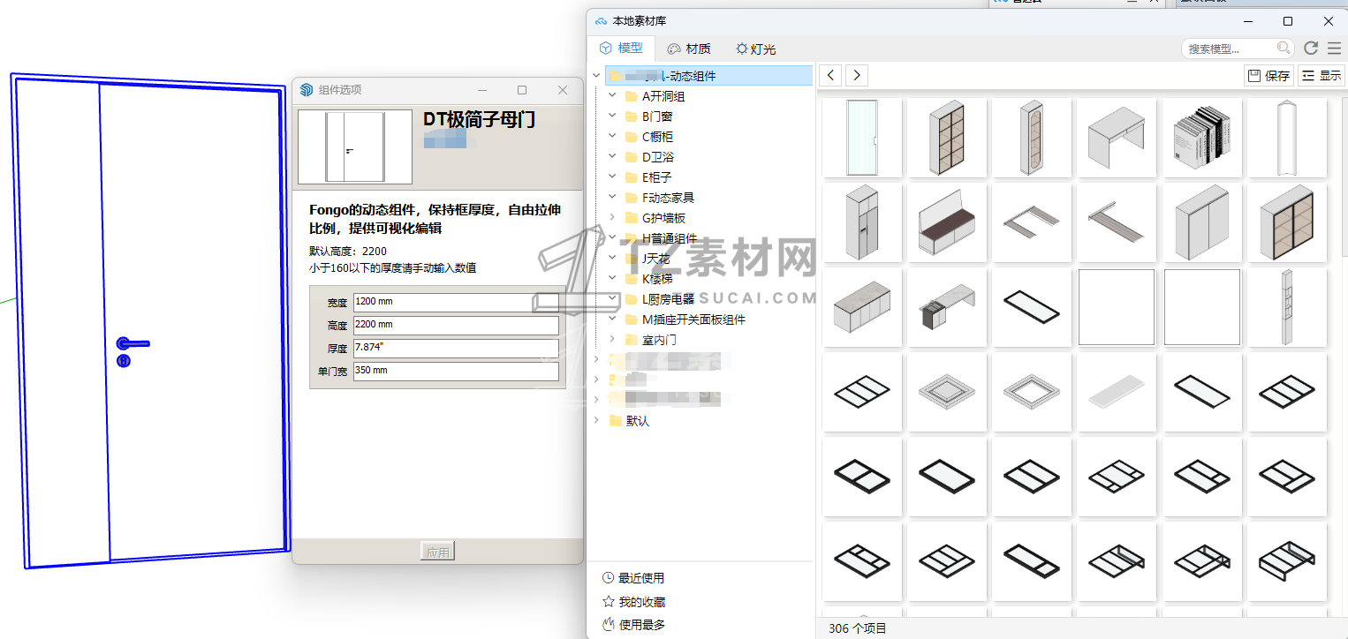Expand the G护墙板 folder chevron
1348x639 pixels.
click(x=613, y=218)
